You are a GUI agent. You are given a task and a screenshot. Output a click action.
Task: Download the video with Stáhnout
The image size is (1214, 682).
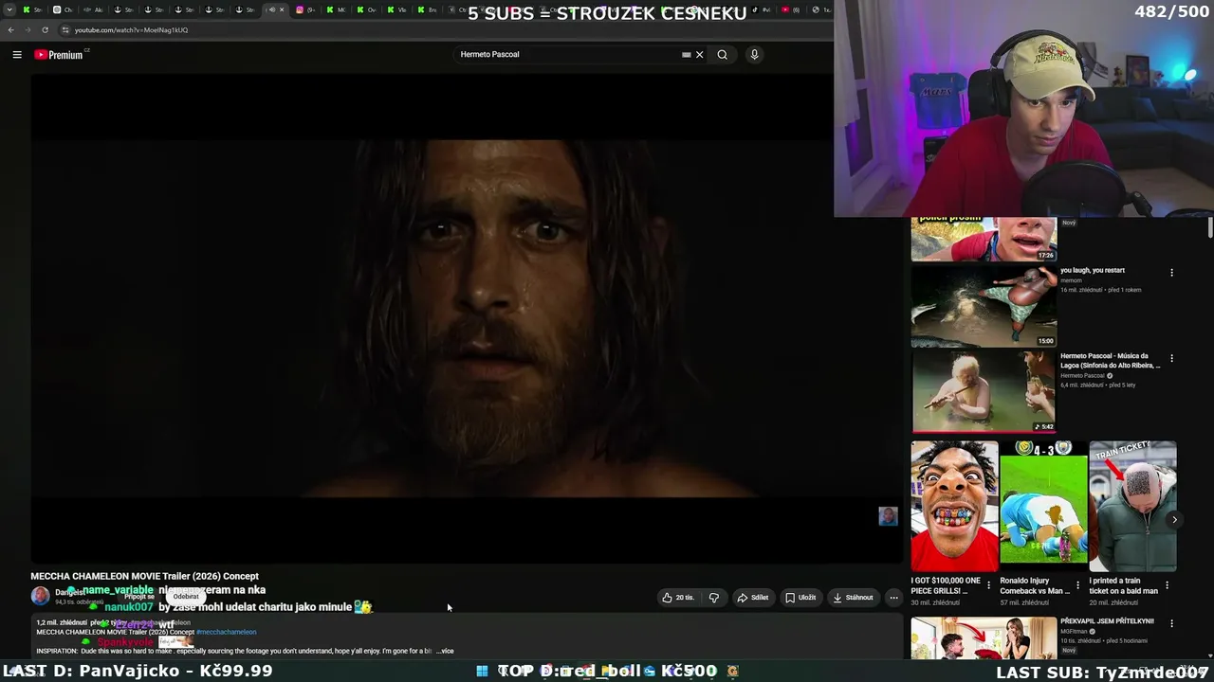pyautogui.click(x=853, y=598)
